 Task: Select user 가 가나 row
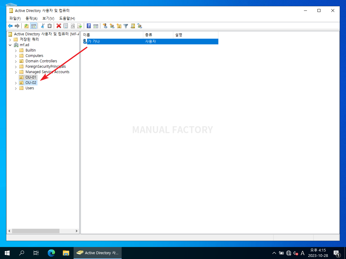tap(150, 41)
